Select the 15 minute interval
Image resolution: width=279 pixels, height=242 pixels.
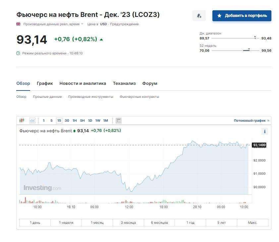pos(59,121)
